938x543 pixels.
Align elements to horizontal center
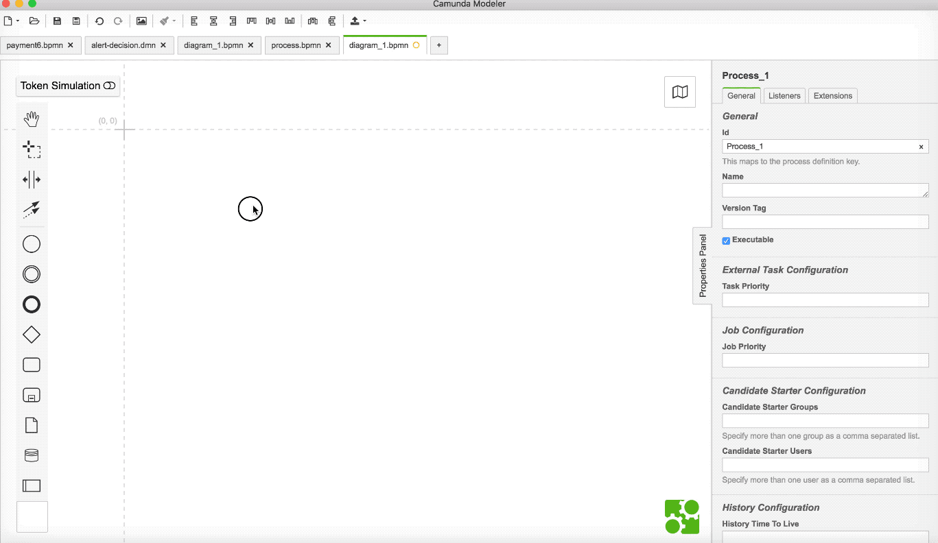point(213,21)
